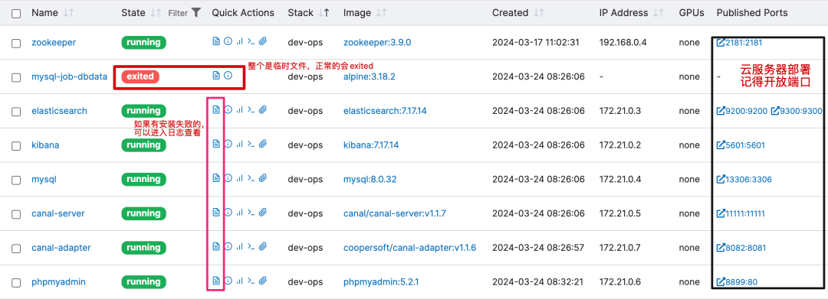Select the phpmyadmin row checkbox
This screenshot has width=828, height=299.
(16, 283)
